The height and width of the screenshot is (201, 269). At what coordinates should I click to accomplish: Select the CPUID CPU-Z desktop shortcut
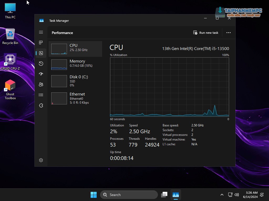tap(10, 62)
